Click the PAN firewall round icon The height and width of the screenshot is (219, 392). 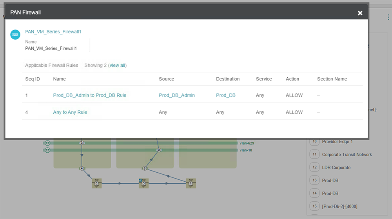[x=15, y=35]
